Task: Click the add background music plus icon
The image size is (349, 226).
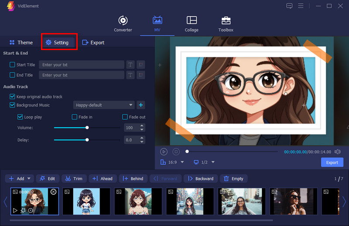Action: point(141,105)
